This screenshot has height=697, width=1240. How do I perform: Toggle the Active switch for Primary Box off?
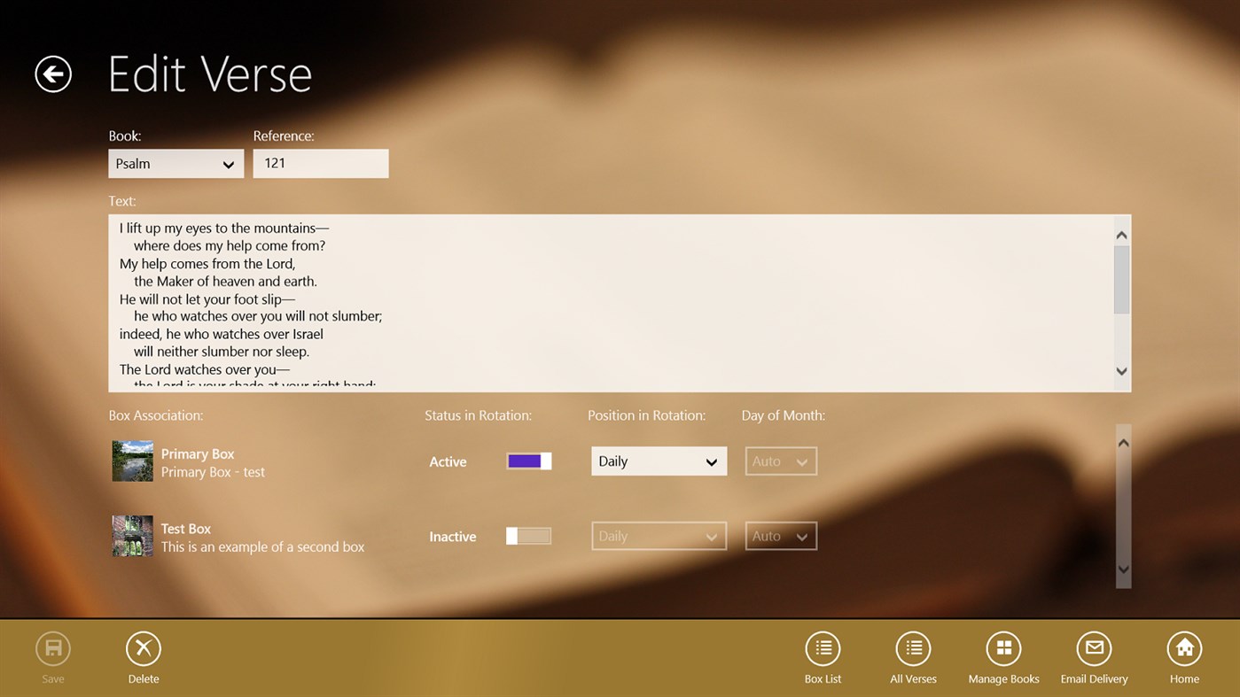tap(528, 461)
